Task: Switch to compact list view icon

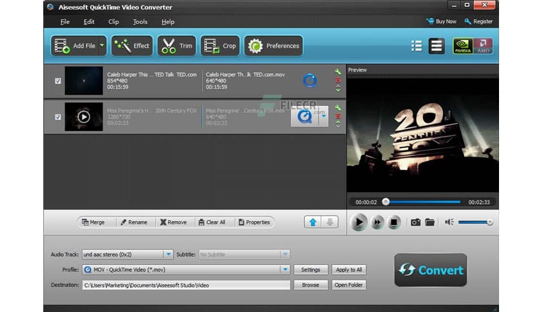Action: tap(436, 46)
